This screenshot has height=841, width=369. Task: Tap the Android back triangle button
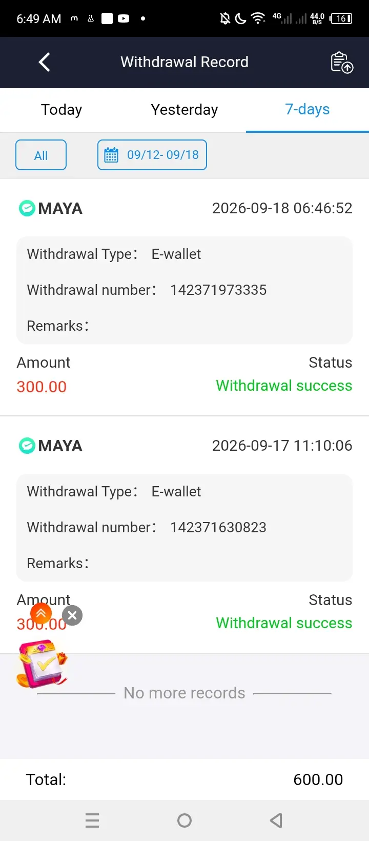[x=276, y=820]
